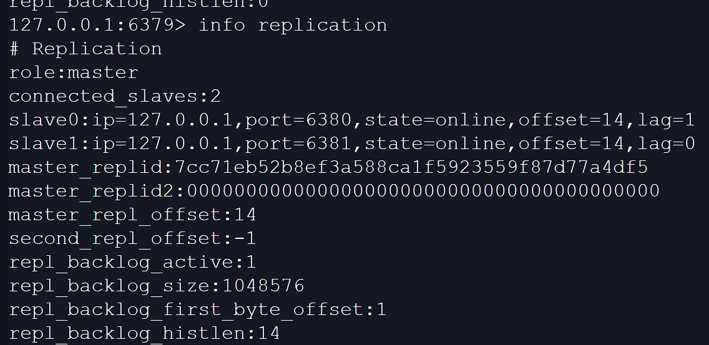The width and height of the screenshot is (709, 345).
Task: Click the connected_slaves:2 line
Action: pos(115,97)
